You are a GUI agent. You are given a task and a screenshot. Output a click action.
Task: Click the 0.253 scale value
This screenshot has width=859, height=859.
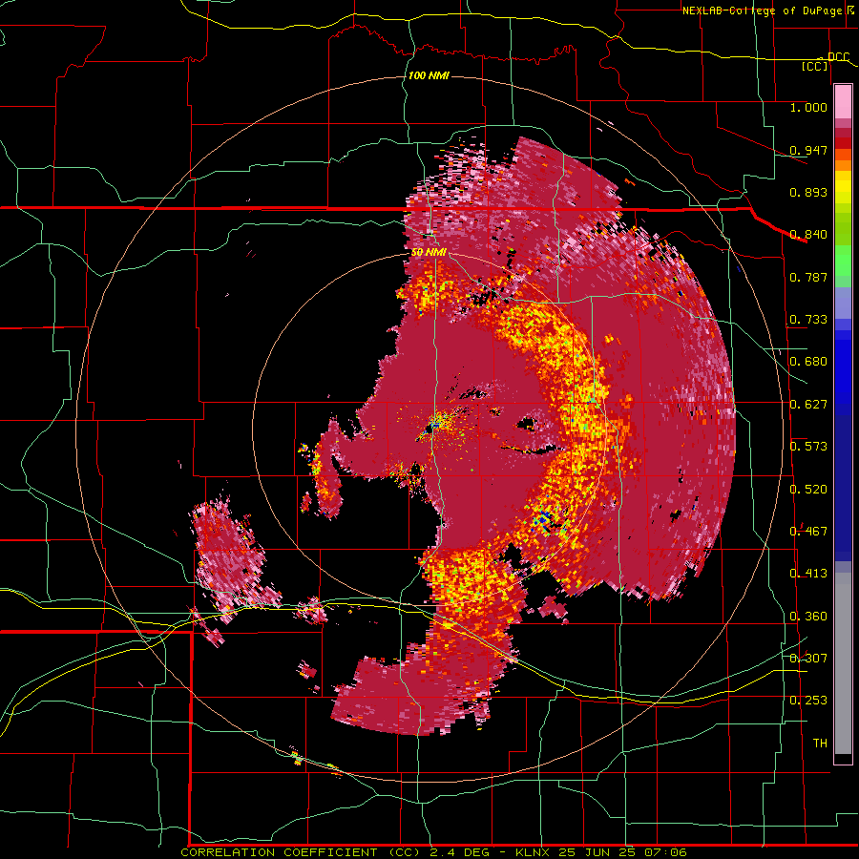tap(808, 701)
